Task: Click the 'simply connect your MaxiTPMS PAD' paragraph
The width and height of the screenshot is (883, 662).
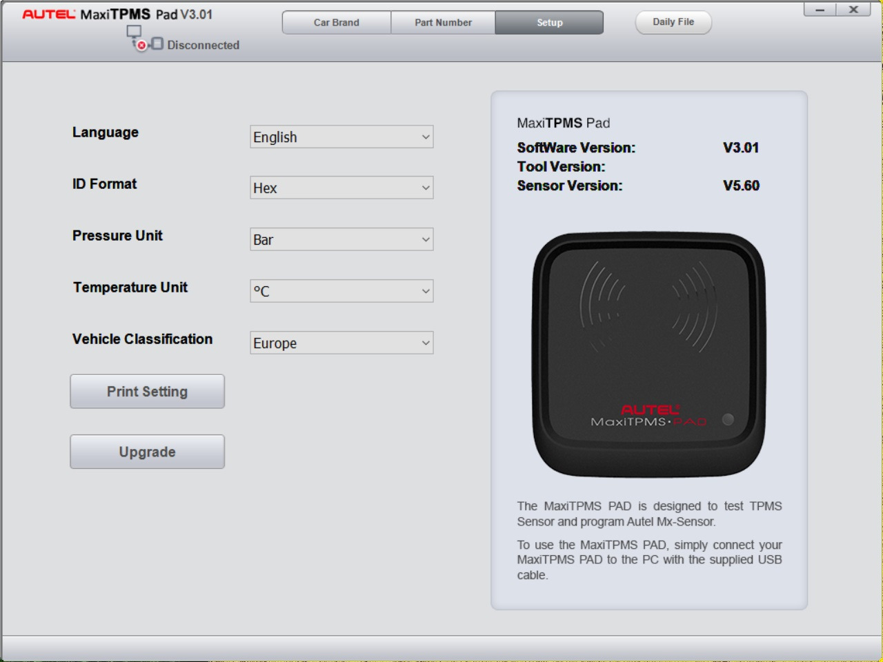Action: [650, 560]
